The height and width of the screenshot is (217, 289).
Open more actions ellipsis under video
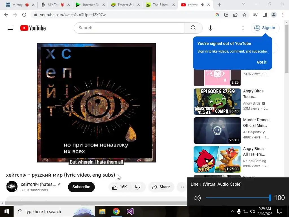pos(181,187)
